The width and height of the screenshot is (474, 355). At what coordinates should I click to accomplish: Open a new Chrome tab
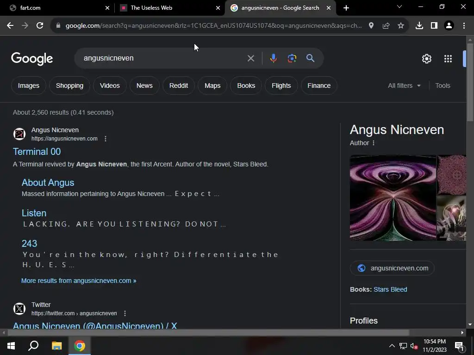(346, 8)
